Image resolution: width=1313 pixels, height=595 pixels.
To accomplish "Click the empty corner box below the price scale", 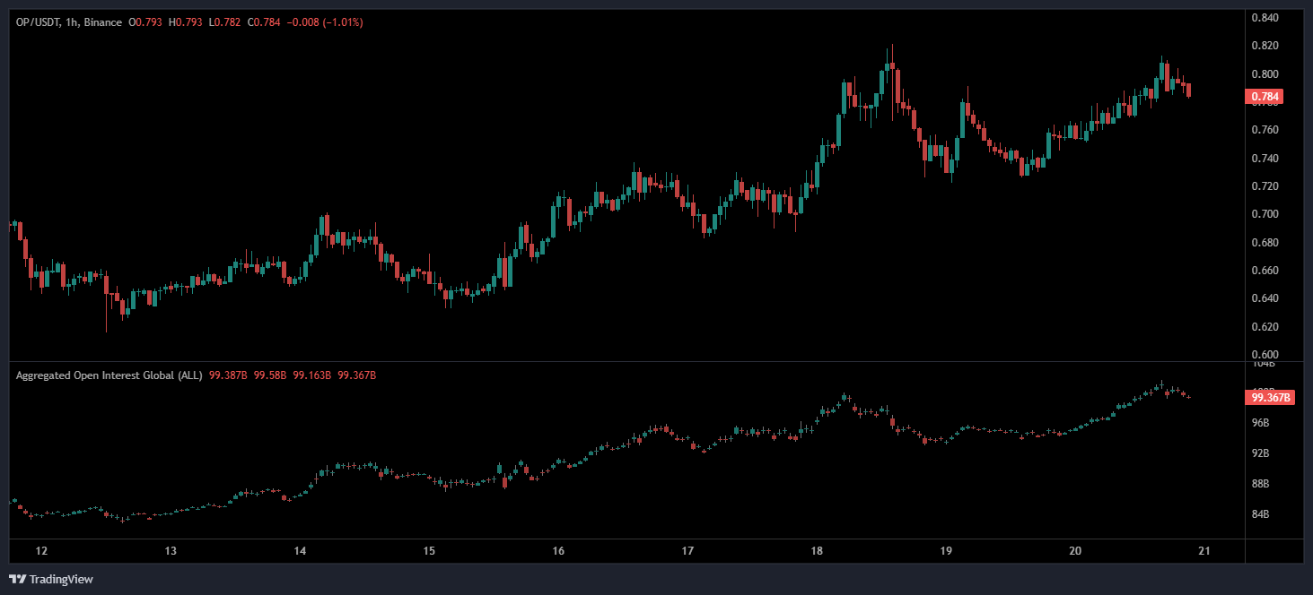I will coord(1274,551).
